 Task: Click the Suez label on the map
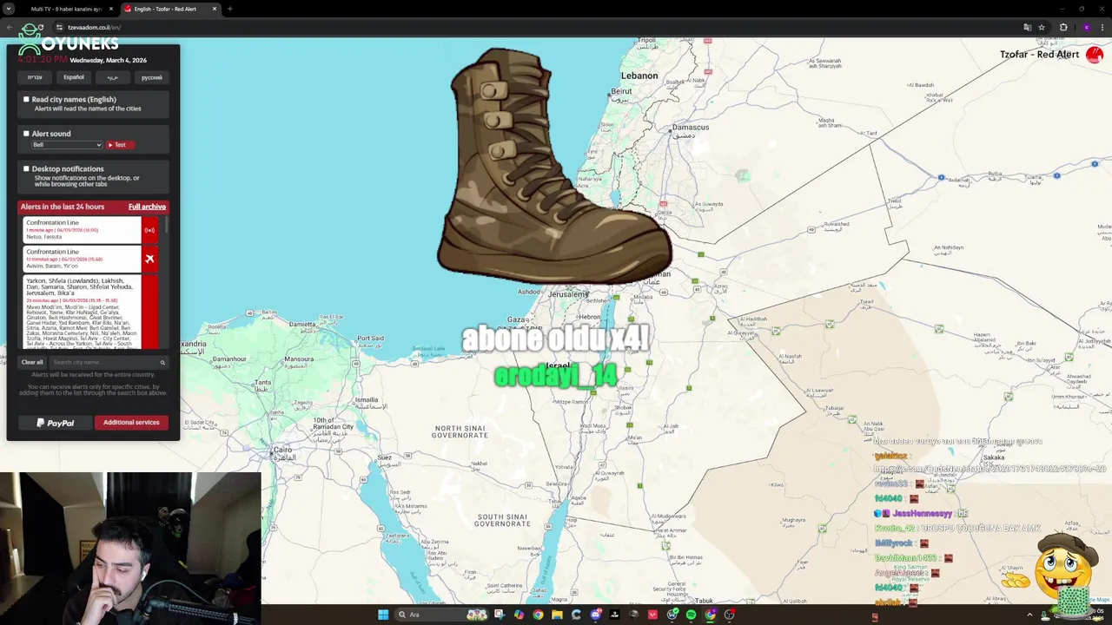[x=384, y=457]
